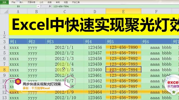Open the 页面布局 ribbon tab
Image resolution: width=179 pixels, height=100 pixels.
(x=31, y=2)
